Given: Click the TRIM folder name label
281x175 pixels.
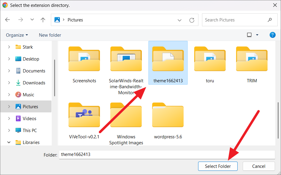Looking at the screenshot, I should point(252,81).
